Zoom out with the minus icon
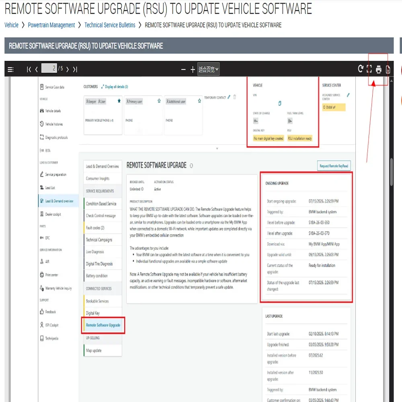Screen dimensions: 402x402 [183, 70]
